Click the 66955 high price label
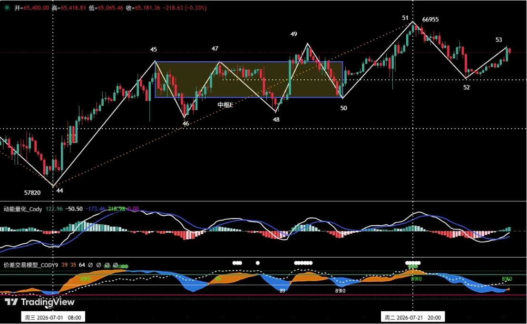 pyautogui.click(x=430, y=19)
